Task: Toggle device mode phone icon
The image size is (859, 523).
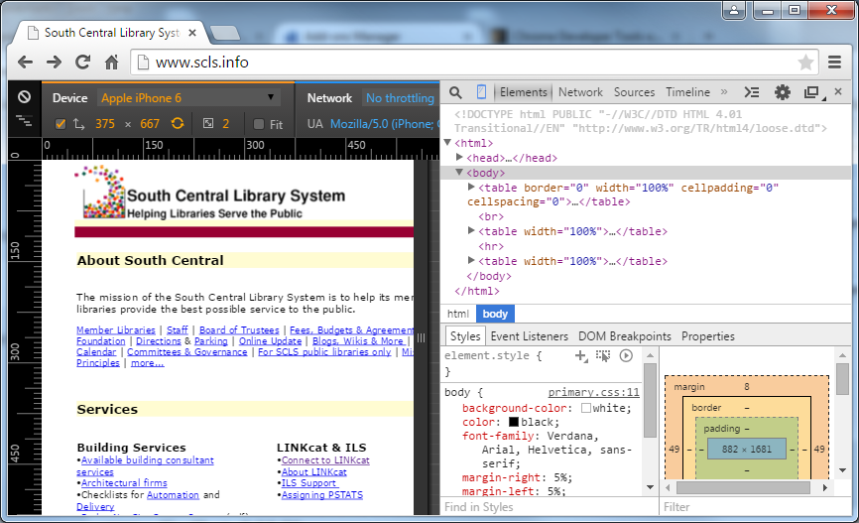Action: click(x=481, y=92)
